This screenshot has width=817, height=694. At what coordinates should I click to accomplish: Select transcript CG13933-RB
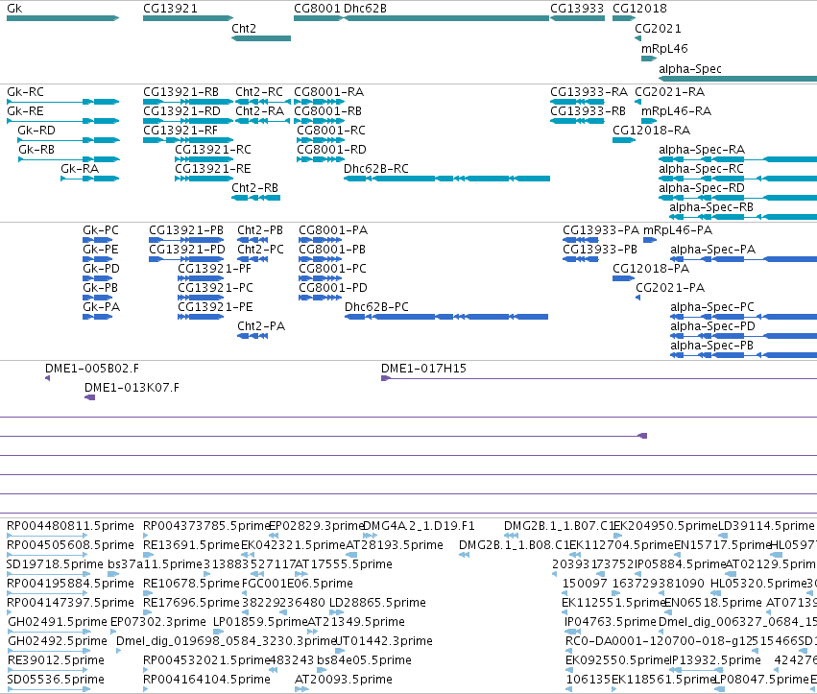click(589, 111)
